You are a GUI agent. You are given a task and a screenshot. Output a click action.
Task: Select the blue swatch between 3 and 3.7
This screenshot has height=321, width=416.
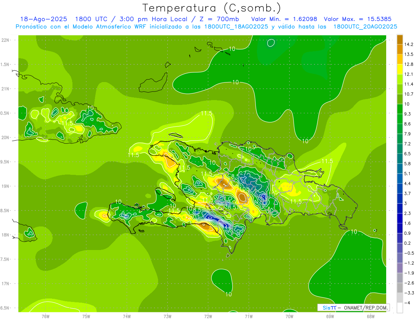pos(400,198)
